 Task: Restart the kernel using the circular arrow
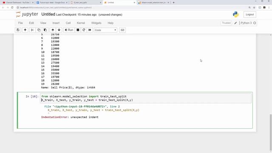pos(84,30)
